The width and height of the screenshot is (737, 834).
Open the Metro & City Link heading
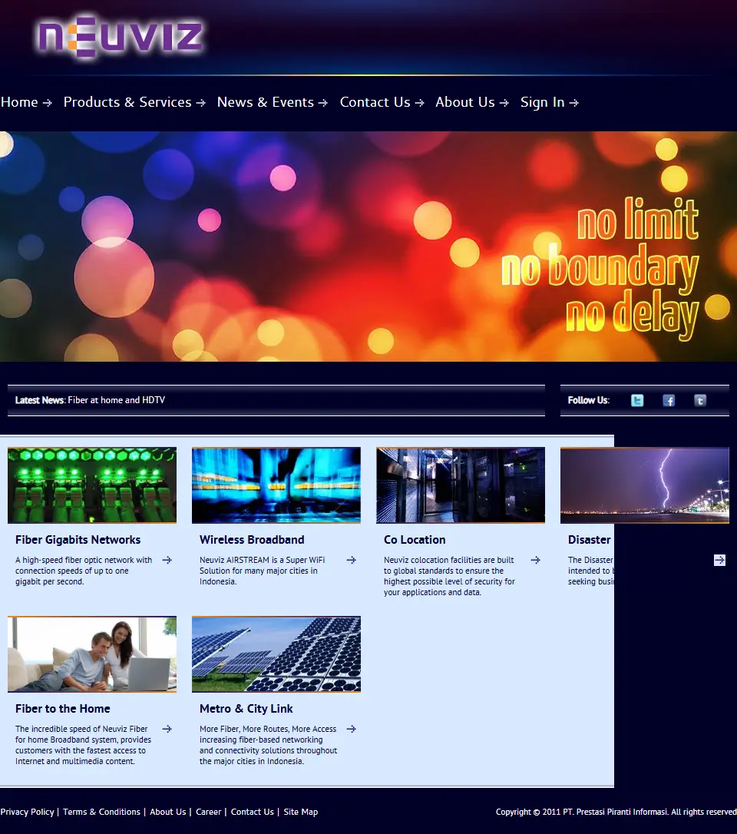(x=246, y=709)
